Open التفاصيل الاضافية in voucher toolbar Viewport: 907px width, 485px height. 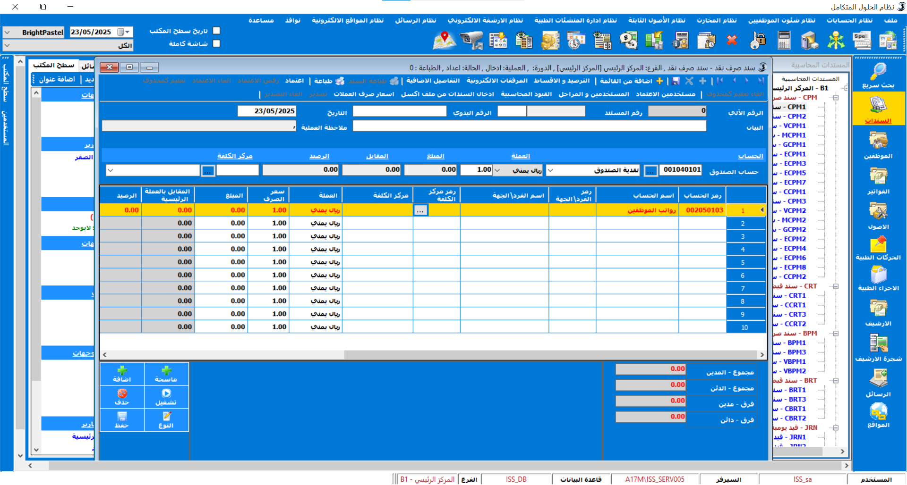pyautogui.click(x=433, y=81)
